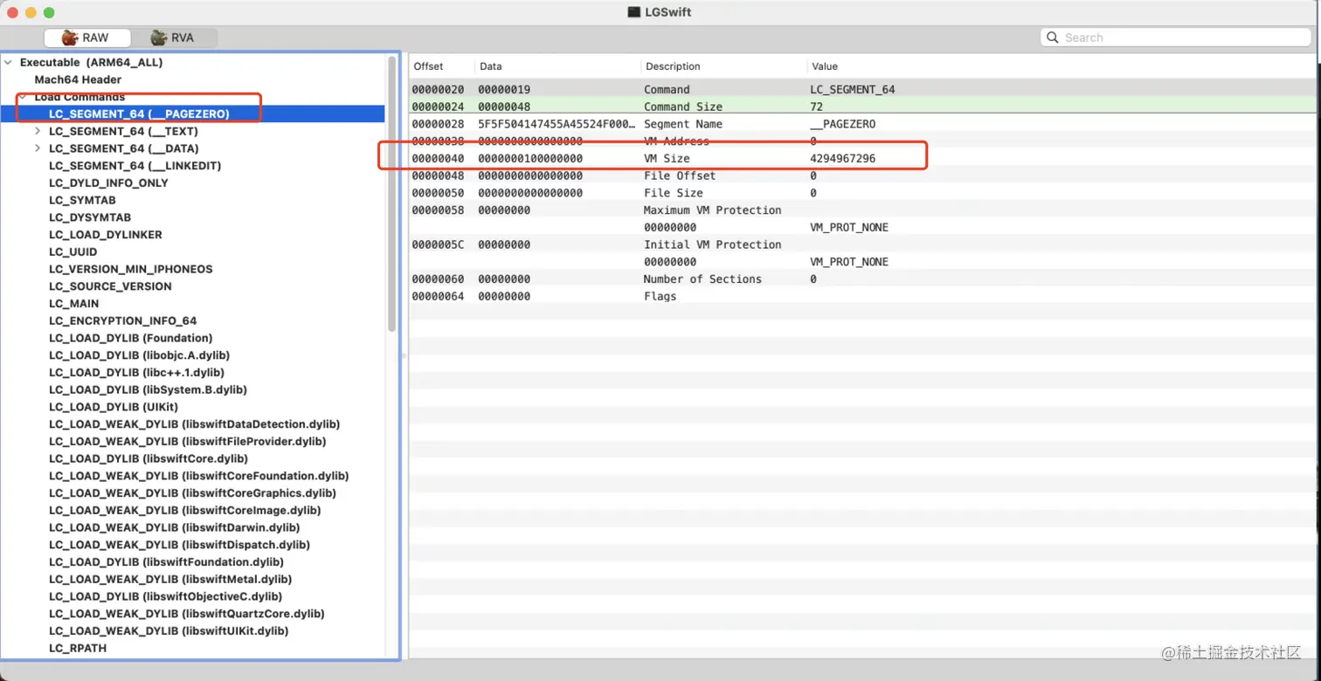Select the Segment Name row
1321x681 pixels.
862,124
